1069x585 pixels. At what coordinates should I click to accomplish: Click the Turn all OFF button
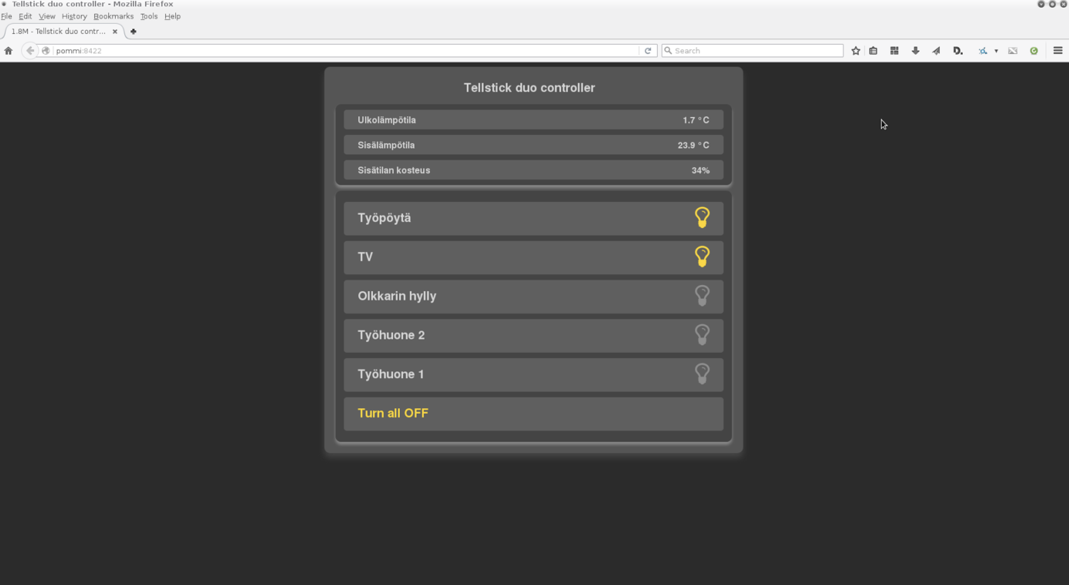coord(533,414)
